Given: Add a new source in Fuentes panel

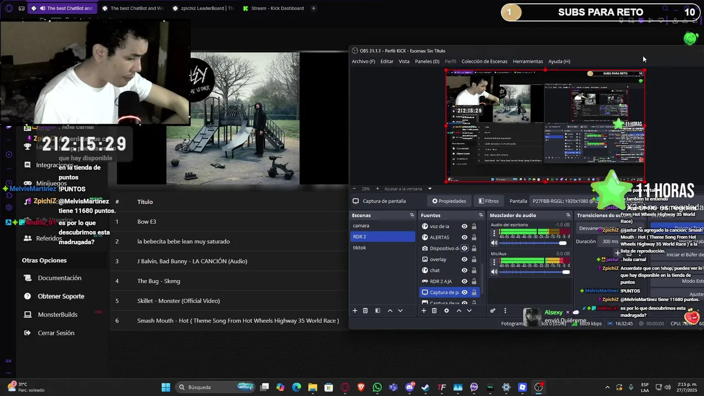Looking at the screenshot, I should [424, 311].
